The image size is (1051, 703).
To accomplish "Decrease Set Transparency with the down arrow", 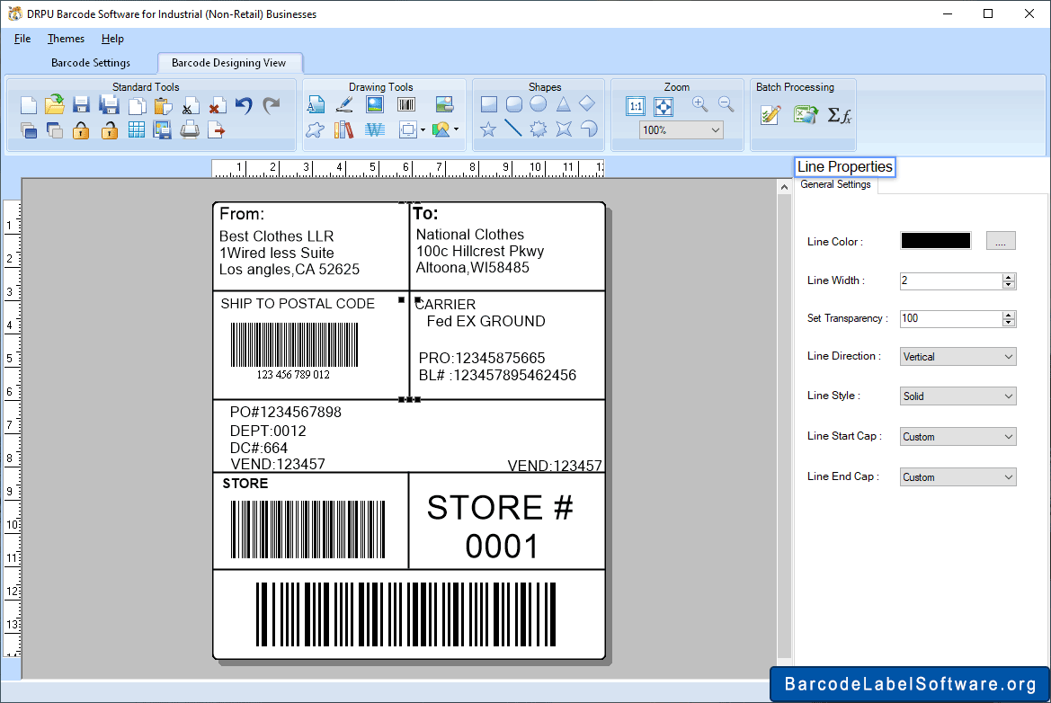I will pyautogui.click(x=1009, y=323).
